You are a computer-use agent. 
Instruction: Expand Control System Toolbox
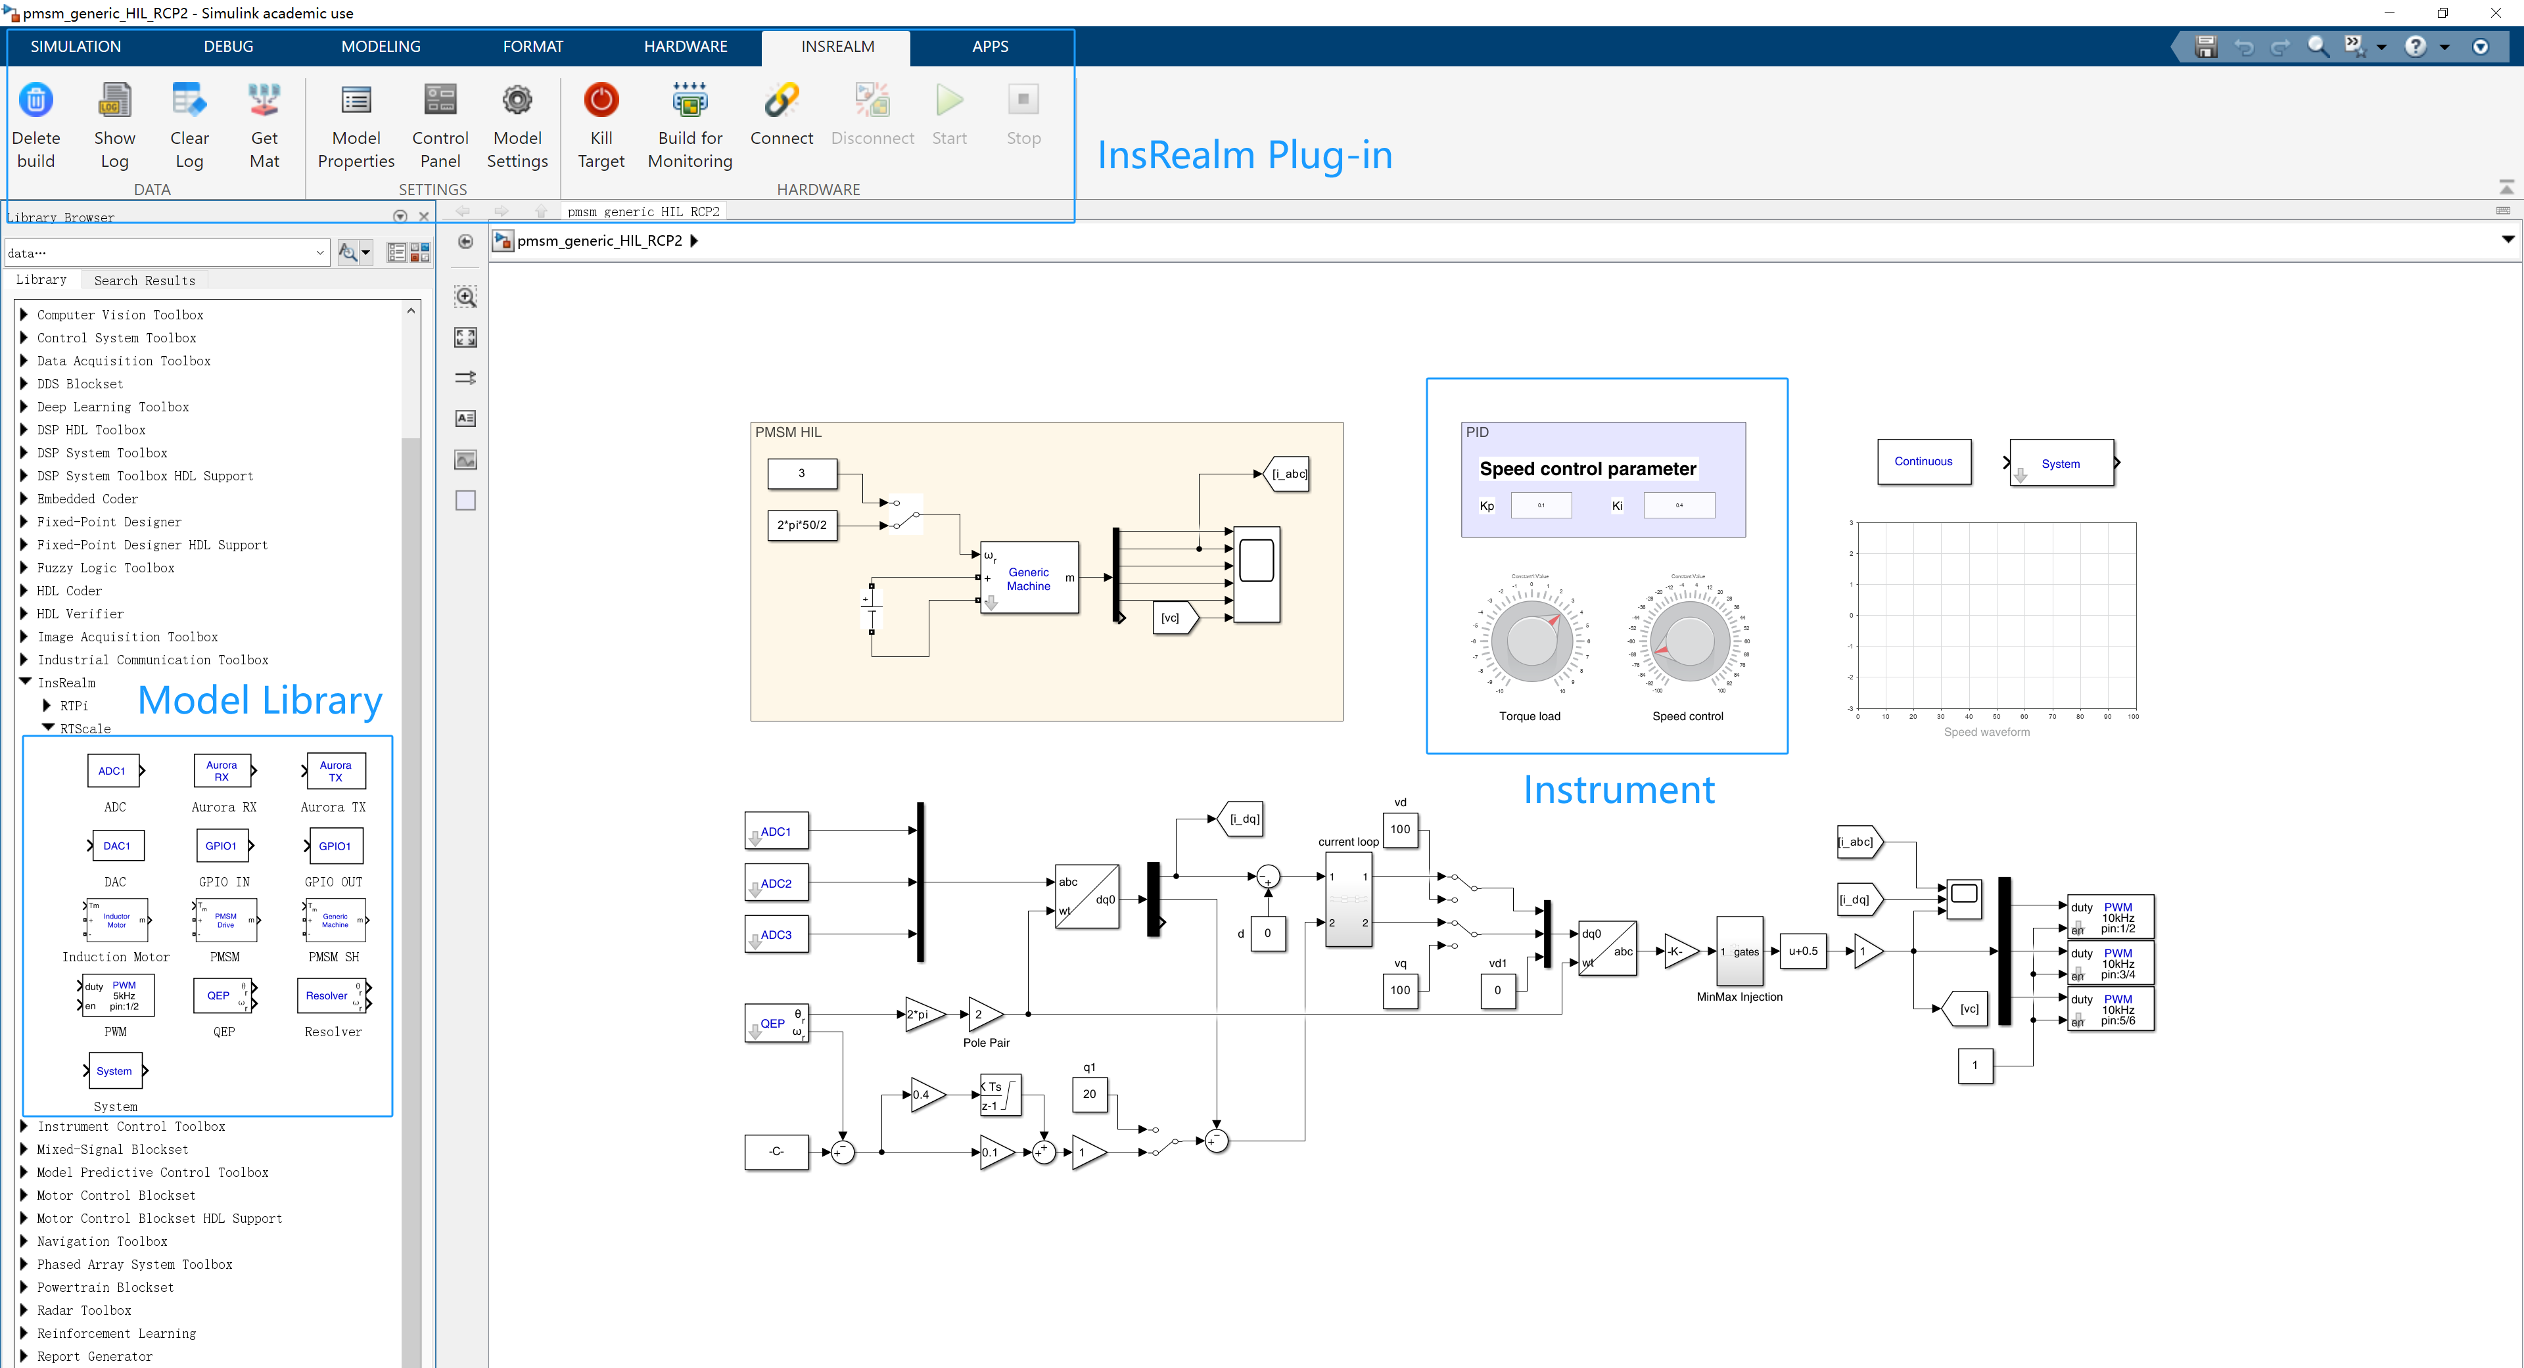(24, 338)
